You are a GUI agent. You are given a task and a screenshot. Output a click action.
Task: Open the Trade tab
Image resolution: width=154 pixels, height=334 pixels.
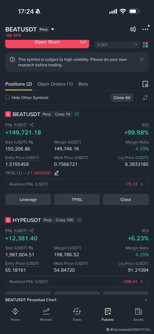[x=77, y=314]
